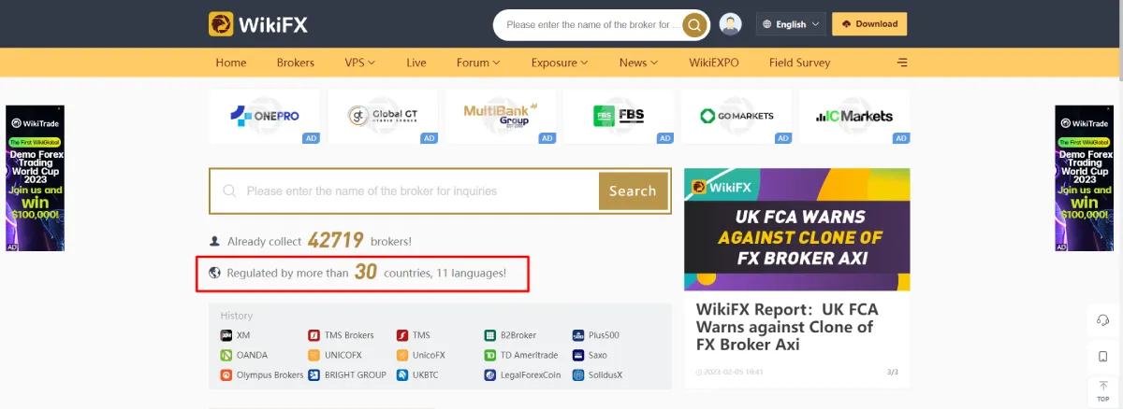Screen dimensions: 1123x409
Task: Open LegalForexCoin from history
Action: pos(522,375)
